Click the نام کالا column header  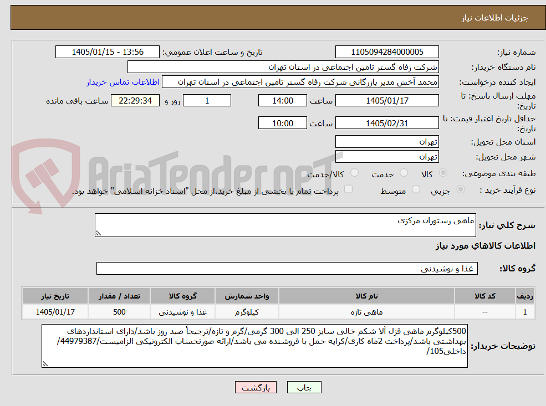tap(366, 296)
